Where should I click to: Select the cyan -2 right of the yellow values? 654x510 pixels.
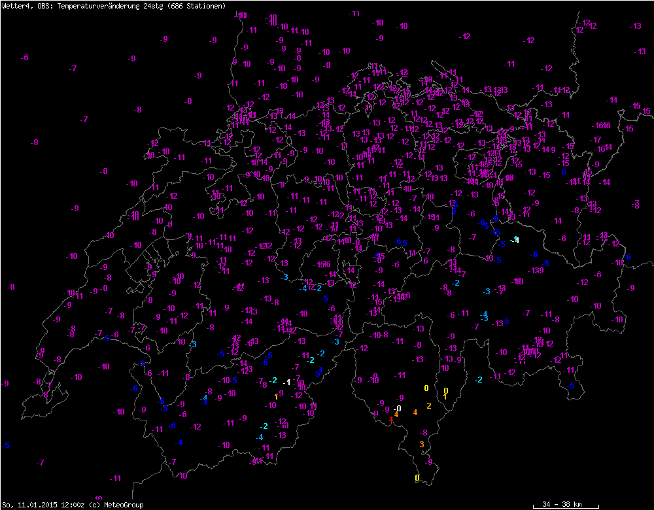[478, 380]
